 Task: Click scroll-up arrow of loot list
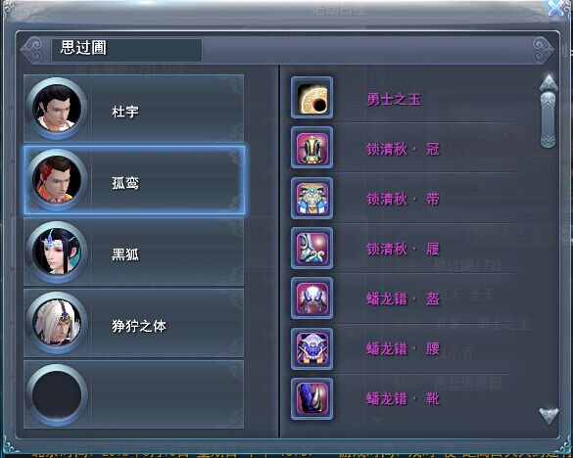tap(549, 83)
